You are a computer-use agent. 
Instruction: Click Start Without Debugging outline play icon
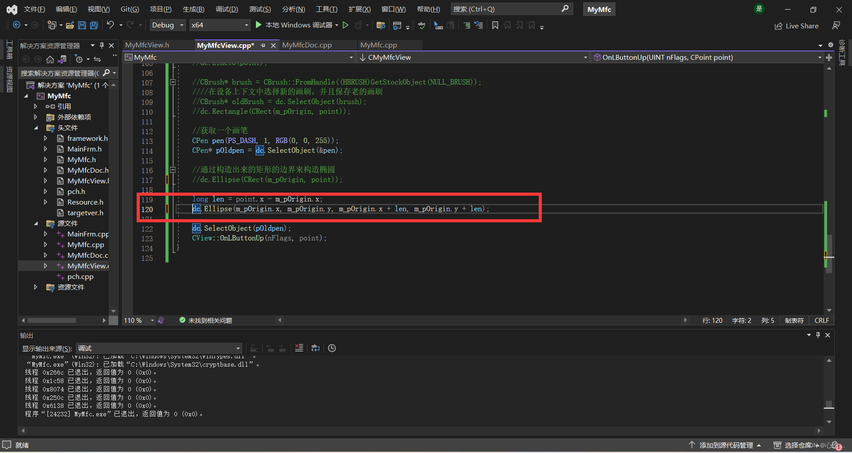pyautogui.click(x=346, y=25)
